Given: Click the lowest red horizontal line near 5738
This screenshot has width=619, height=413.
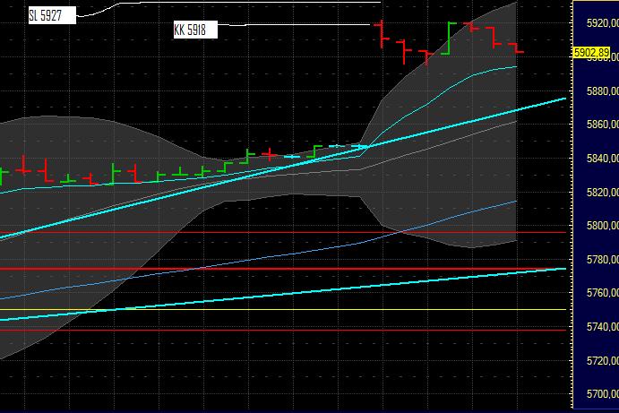Looking at the screenshot, I should (269, 330).
